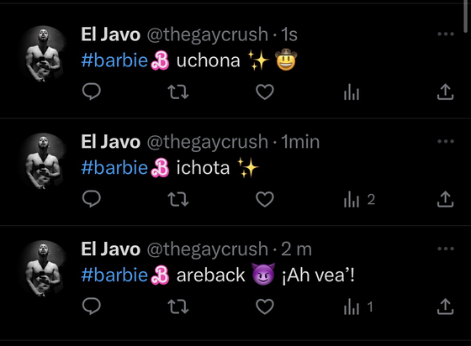View analytics of the 'uchona' tweet
Viewport: 471px width, 346px height.
pos(352,92)
